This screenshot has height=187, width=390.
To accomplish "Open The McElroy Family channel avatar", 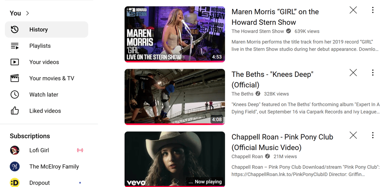I will pyautogui.click(x=15, y=167).
